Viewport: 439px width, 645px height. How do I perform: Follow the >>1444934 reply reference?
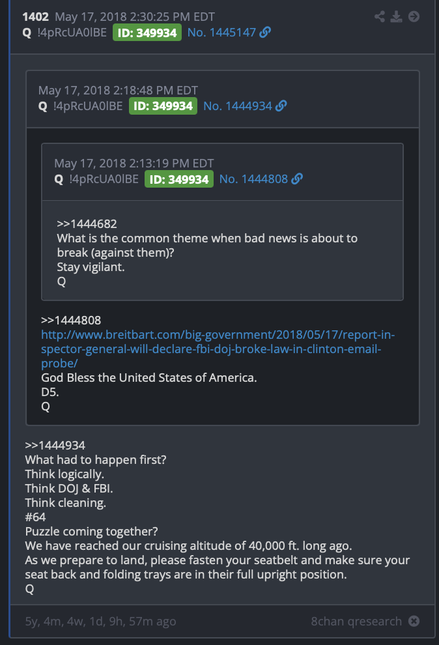[x=55, y=445]
